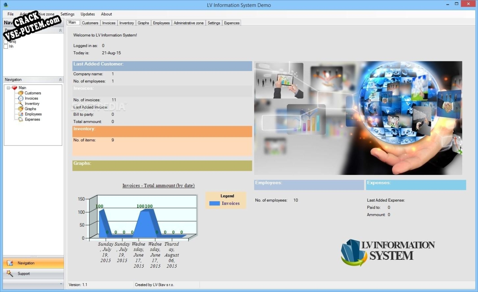
Task: Open the Settings menu
Action: 68,14
